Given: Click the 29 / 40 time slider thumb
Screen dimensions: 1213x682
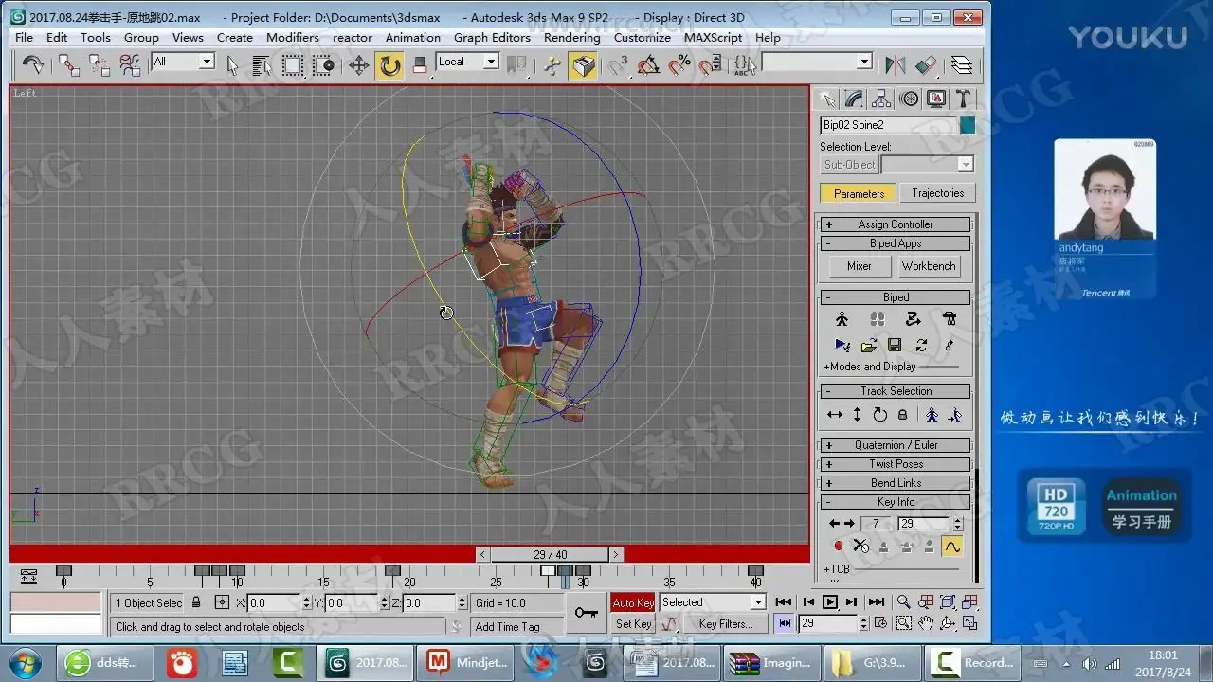Looking at the screenshot, I should click(550, 554).
